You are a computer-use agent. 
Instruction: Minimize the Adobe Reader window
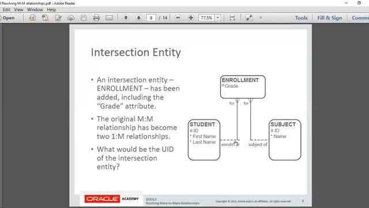[x=346, y=3]
